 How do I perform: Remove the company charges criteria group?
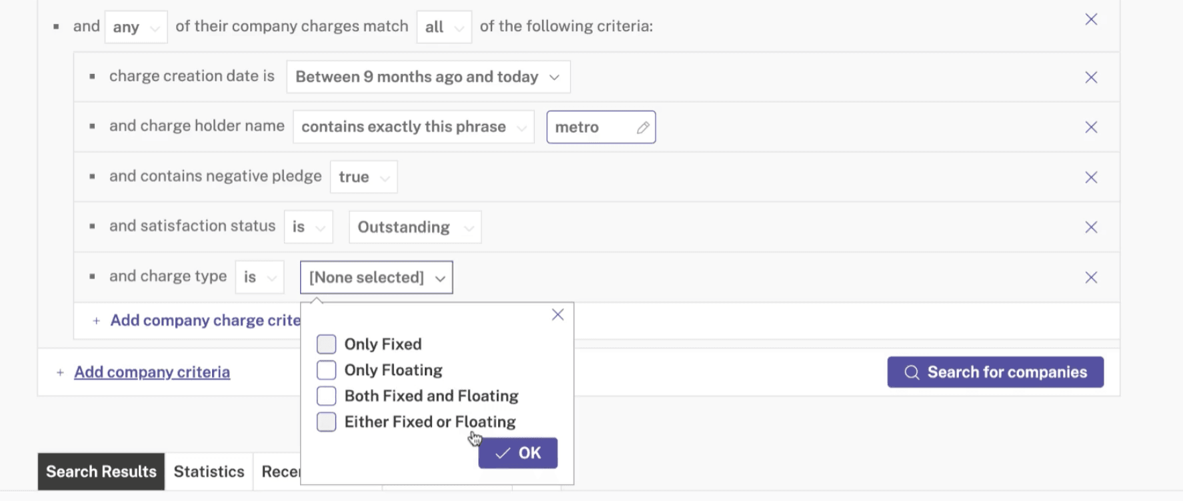(1091, 19)
